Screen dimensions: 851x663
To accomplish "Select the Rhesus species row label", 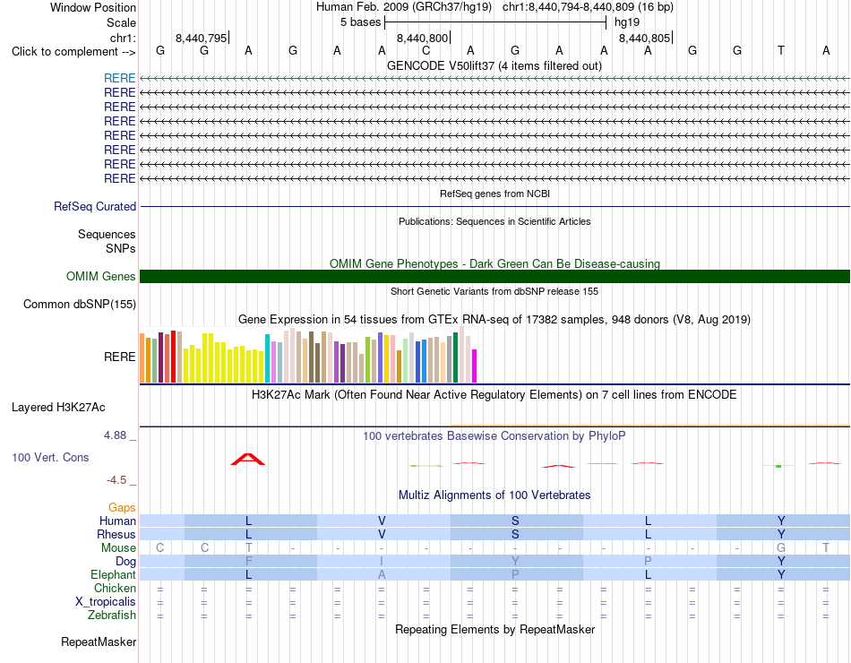I will tap(116, 534).
